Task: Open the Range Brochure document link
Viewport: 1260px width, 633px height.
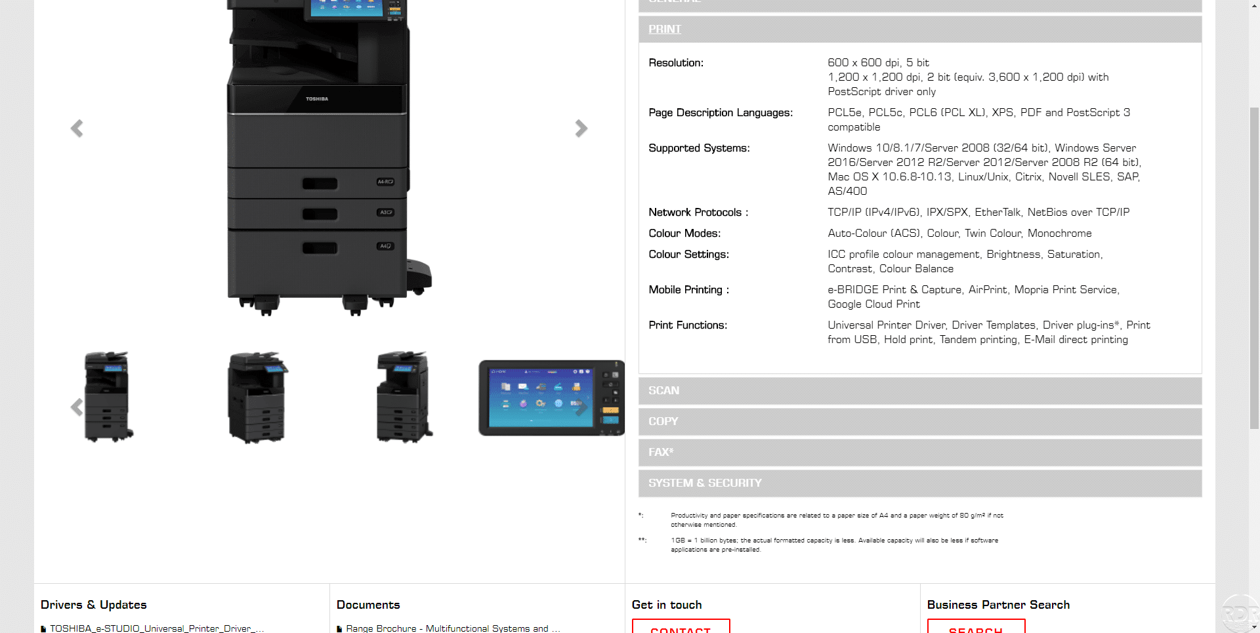Action: (x=453, y=628)
